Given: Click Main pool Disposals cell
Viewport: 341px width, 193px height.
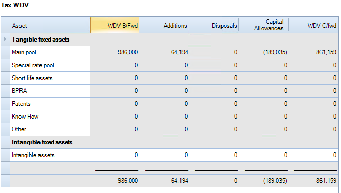Looking at the screenshot, I should (x=214, y=52).
